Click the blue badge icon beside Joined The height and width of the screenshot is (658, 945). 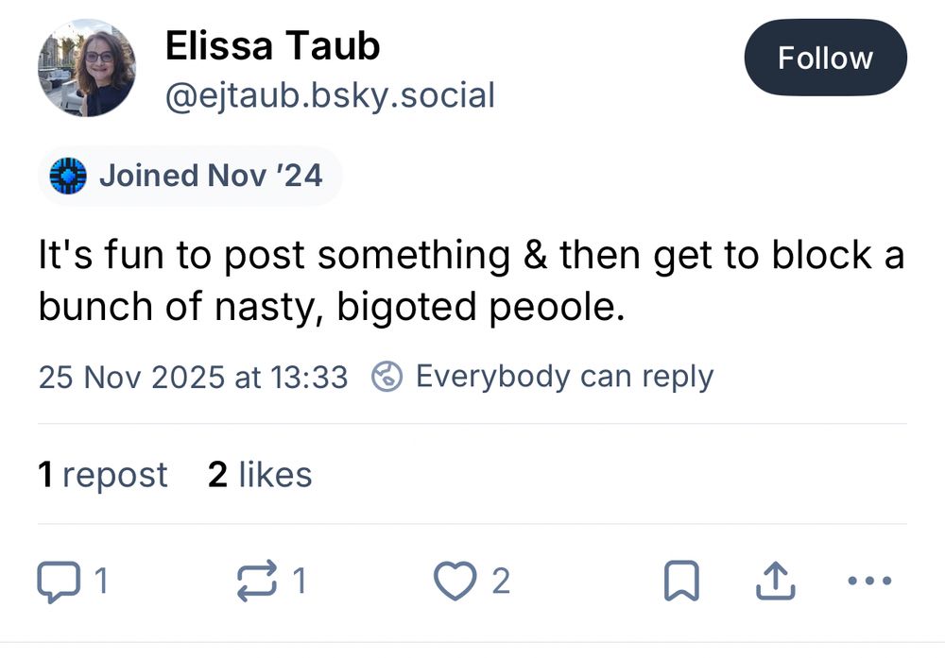tap(67, 176)
